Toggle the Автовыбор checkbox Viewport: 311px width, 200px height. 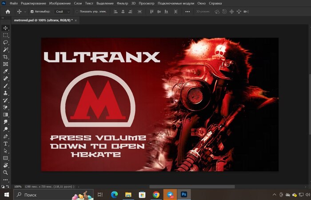pyautogui.click(x=32, y=12)
